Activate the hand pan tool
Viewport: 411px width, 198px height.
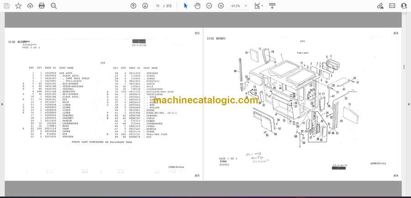(x=197, y=6)
